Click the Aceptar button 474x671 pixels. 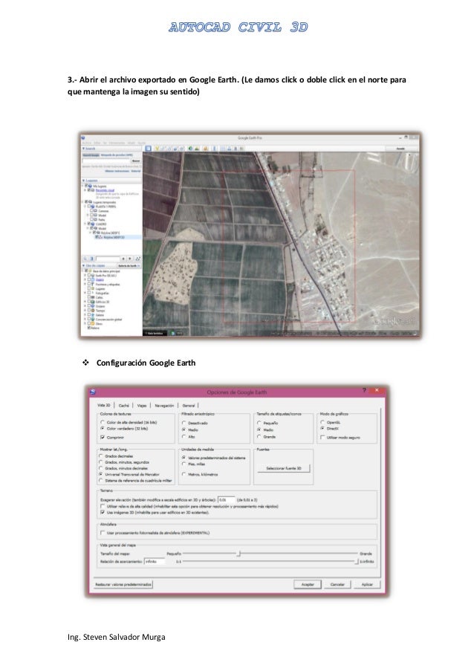(x=308, y=584)
